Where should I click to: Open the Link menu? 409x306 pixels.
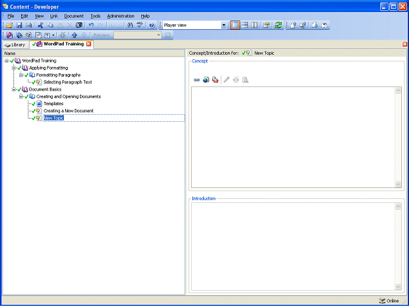54,16
